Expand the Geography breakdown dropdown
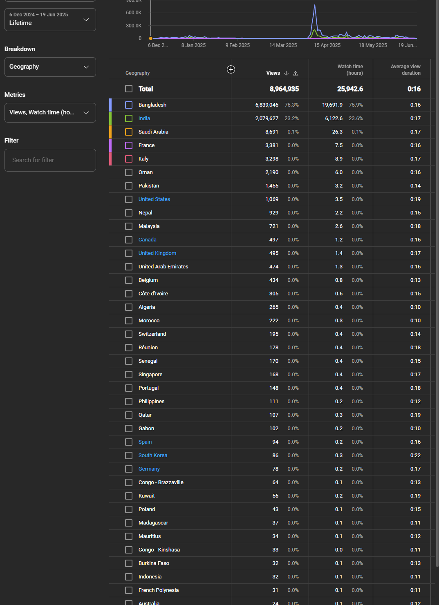This screenshot has height=605, width=439. pos(50,67)
